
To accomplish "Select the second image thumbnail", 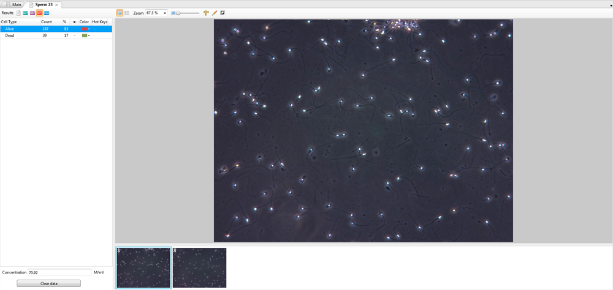I will (199, 267).
